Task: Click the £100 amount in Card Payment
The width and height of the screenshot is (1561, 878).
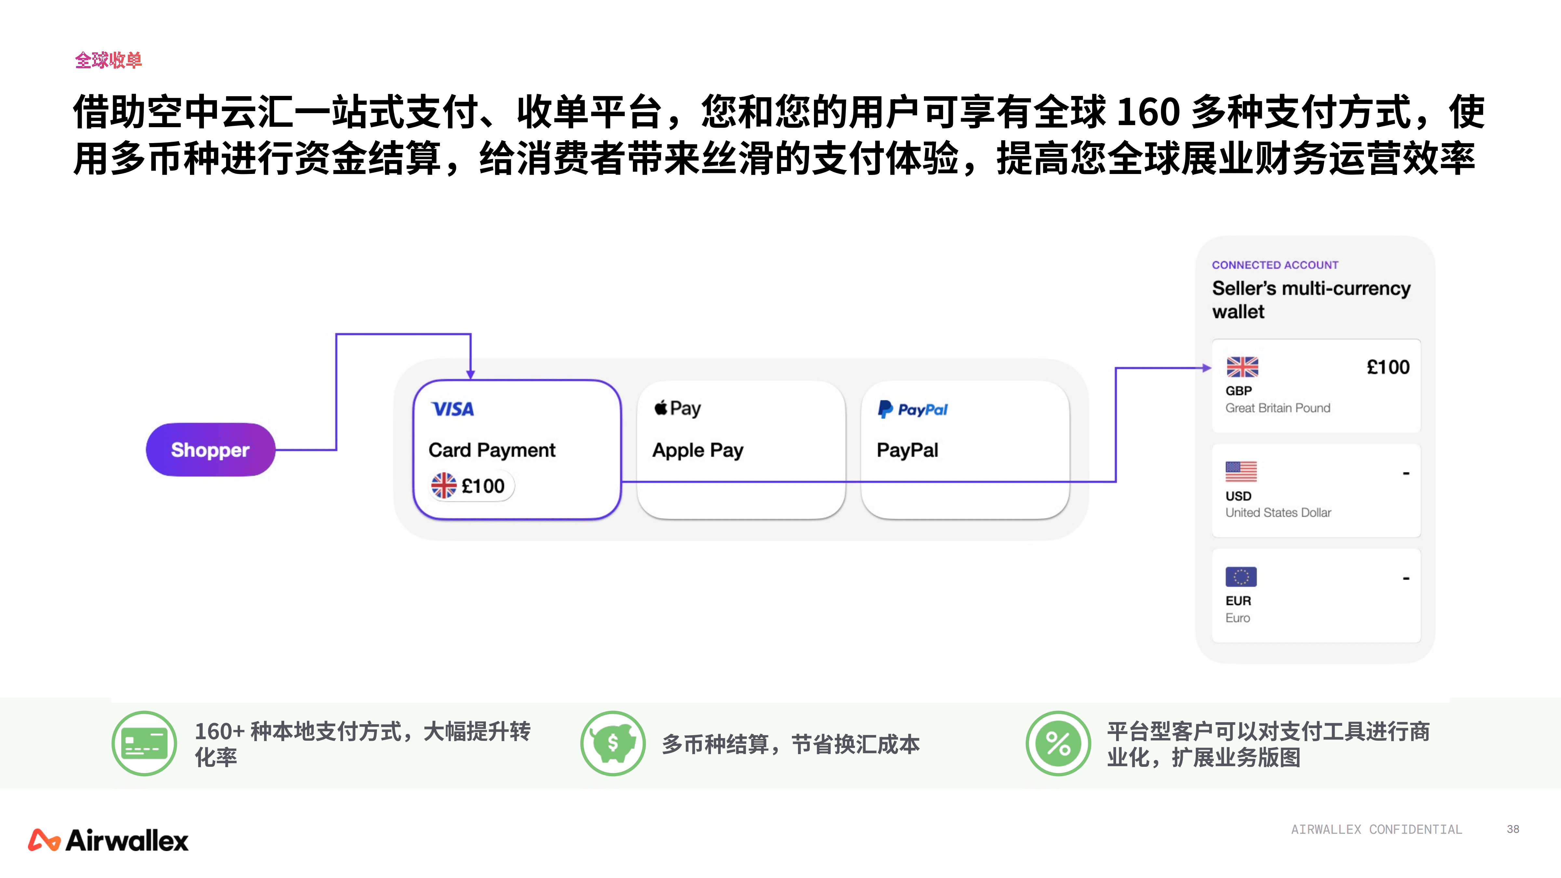Action: click(483, 486)
